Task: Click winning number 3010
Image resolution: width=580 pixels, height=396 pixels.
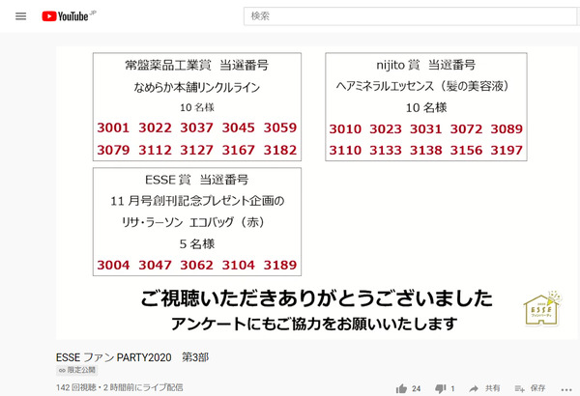Action: (345, 129)
